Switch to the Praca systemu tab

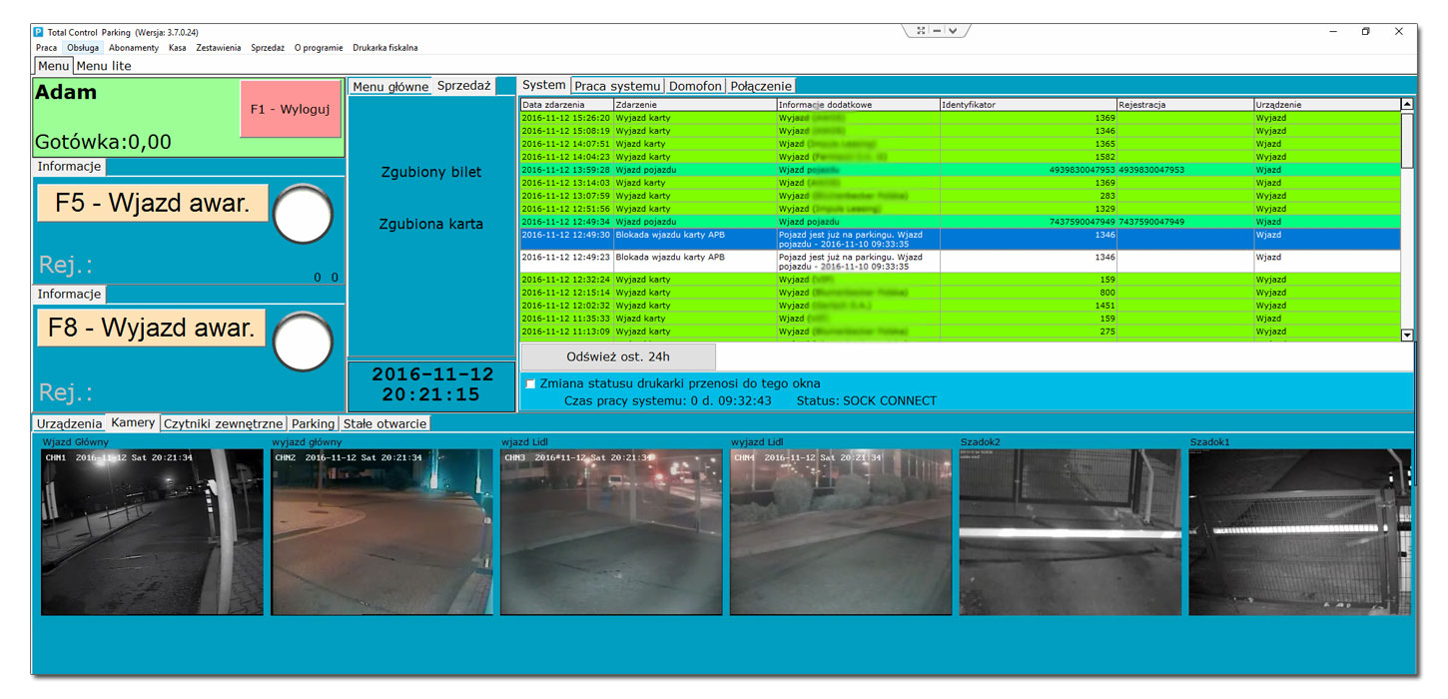(616, 85)
